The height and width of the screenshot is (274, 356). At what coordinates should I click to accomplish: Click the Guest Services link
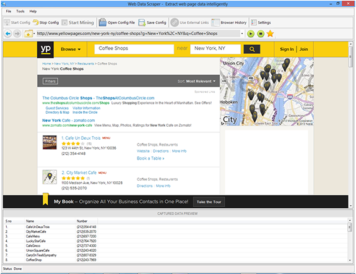point(57,108)
